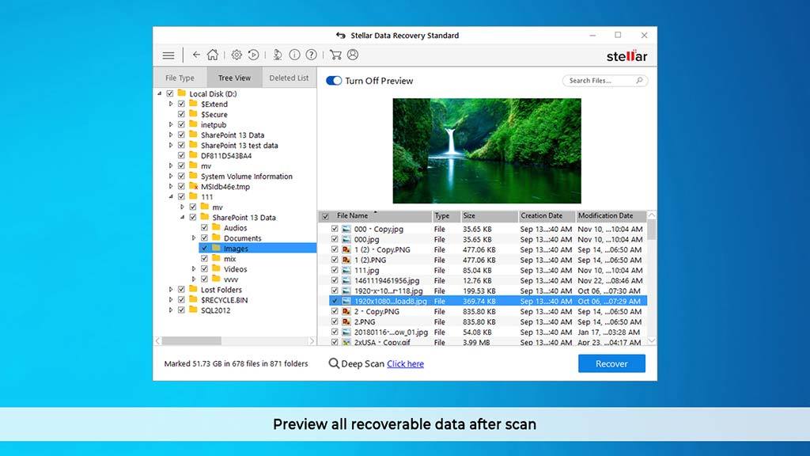
Task: Click the file icon of 111.jpg
Action: point(346,271)
